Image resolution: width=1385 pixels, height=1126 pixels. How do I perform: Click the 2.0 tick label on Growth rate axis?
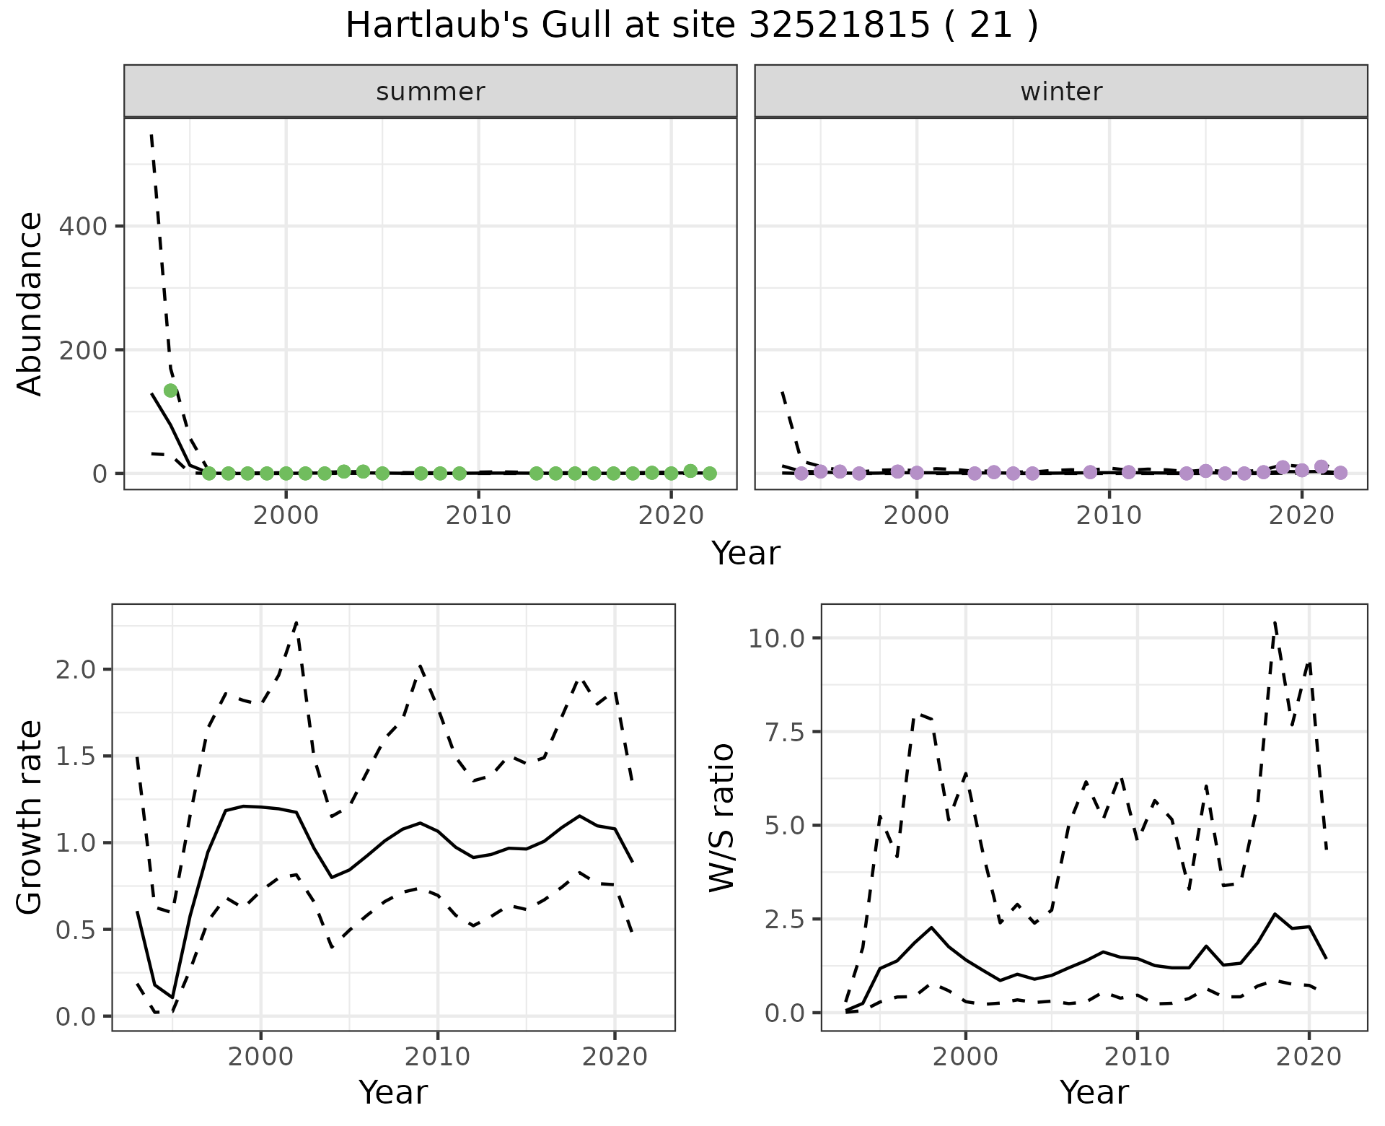pyautogui.click(x=74, y=670)
